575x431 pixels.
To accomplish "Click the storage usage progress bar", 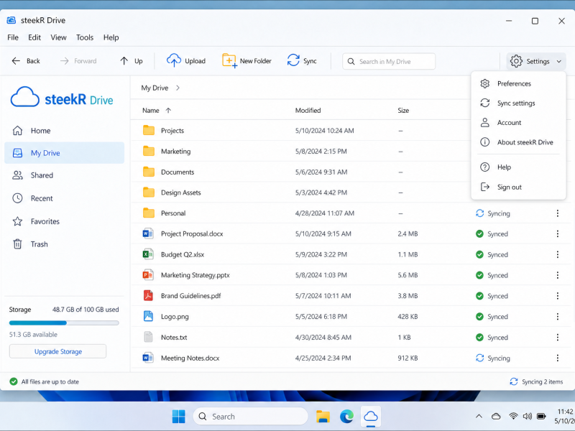I will [x=64, y=323].
